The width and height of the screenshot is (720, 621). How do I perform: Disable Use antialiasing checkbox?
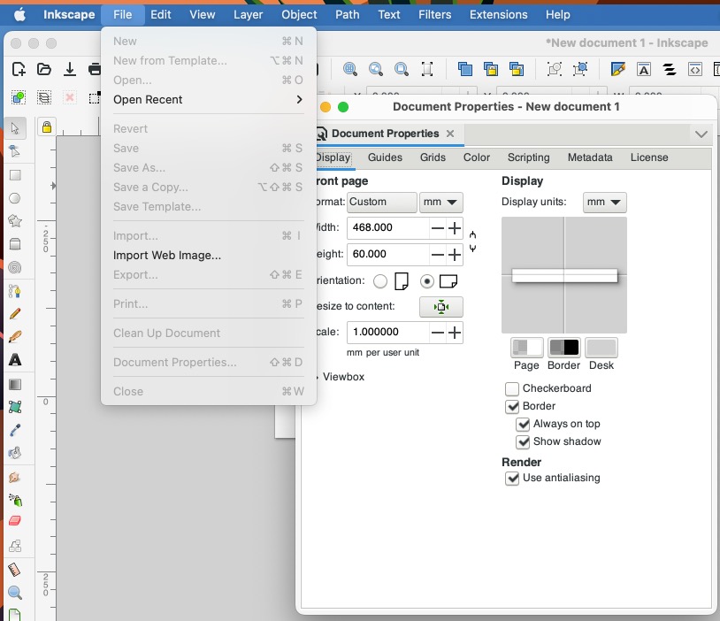(512, 479)
